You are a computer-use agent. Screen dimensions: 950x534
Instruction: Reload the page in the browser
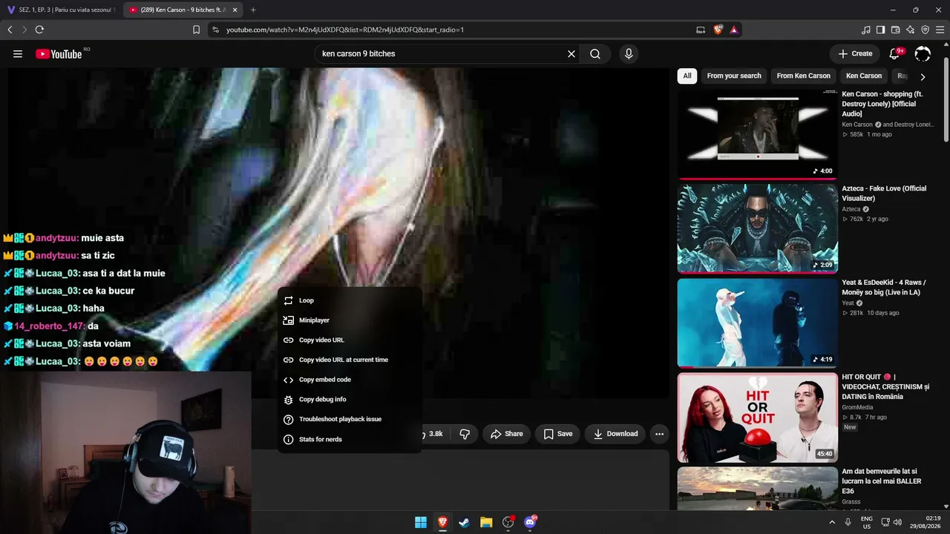coord(39,30)
